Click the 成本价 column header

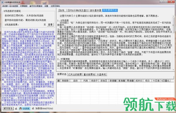click(139, 81)
